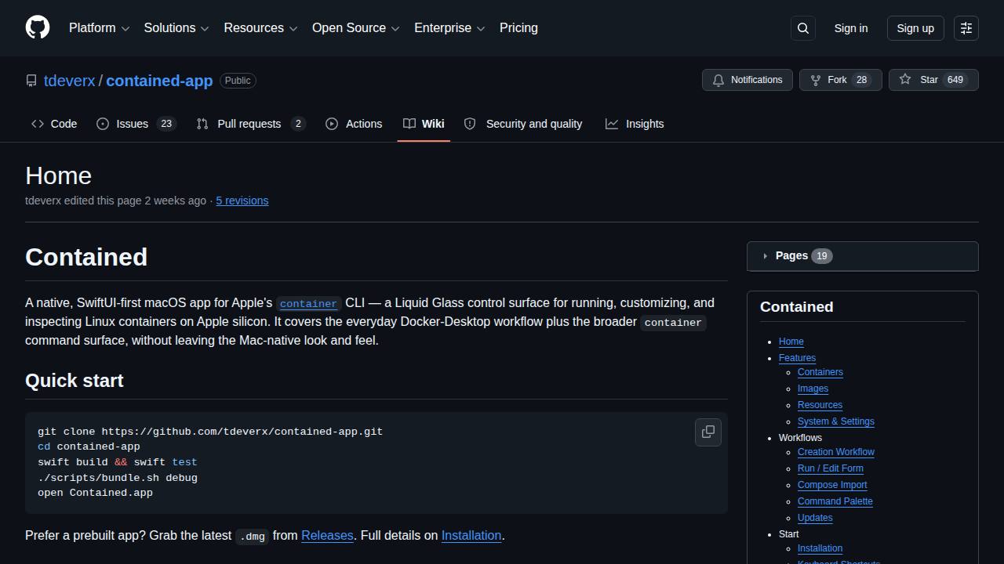Open the Images sidebar link
1004x564 pixels.
[x=813, y=389]
